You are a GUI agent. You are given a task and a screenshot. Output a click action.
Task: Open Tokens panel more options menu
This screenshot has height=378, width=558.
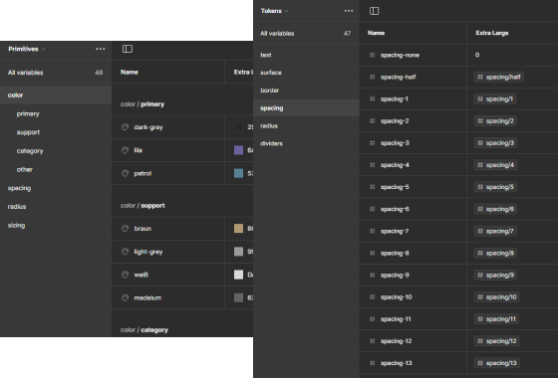tap(349, 11)
